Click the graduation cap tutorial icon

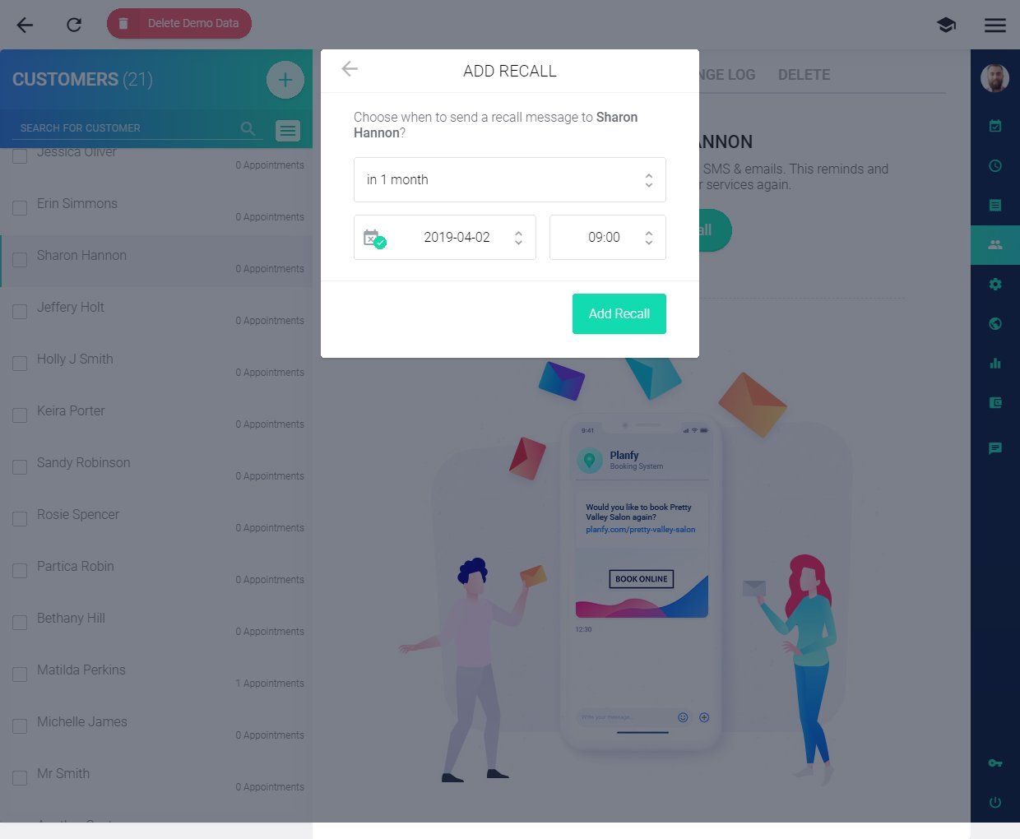pos(946,25)
